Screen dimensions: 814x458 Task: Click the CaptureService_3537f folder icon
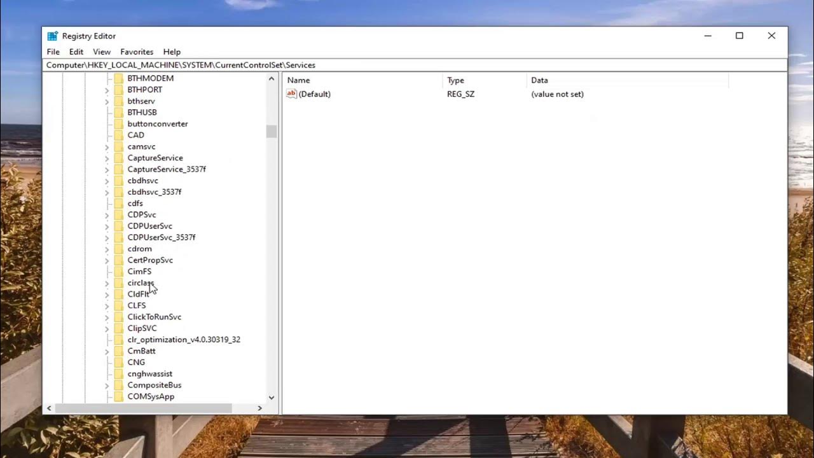pos(118,169)
